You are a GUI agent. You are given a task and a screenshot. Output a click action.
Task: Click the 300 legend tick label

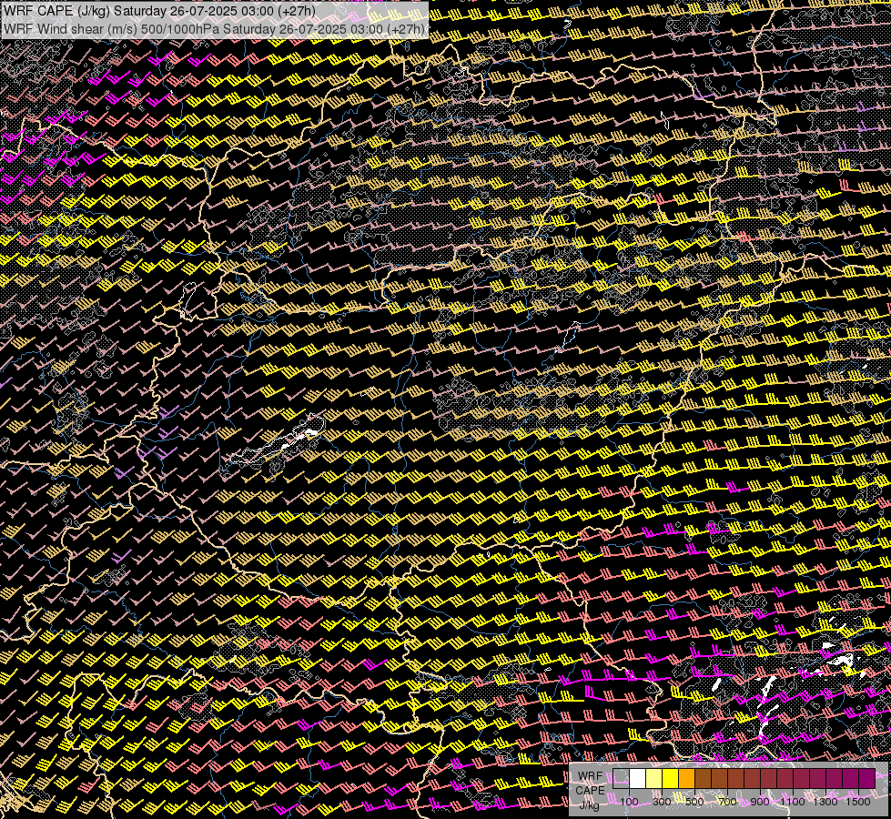(x=662, y=802)
